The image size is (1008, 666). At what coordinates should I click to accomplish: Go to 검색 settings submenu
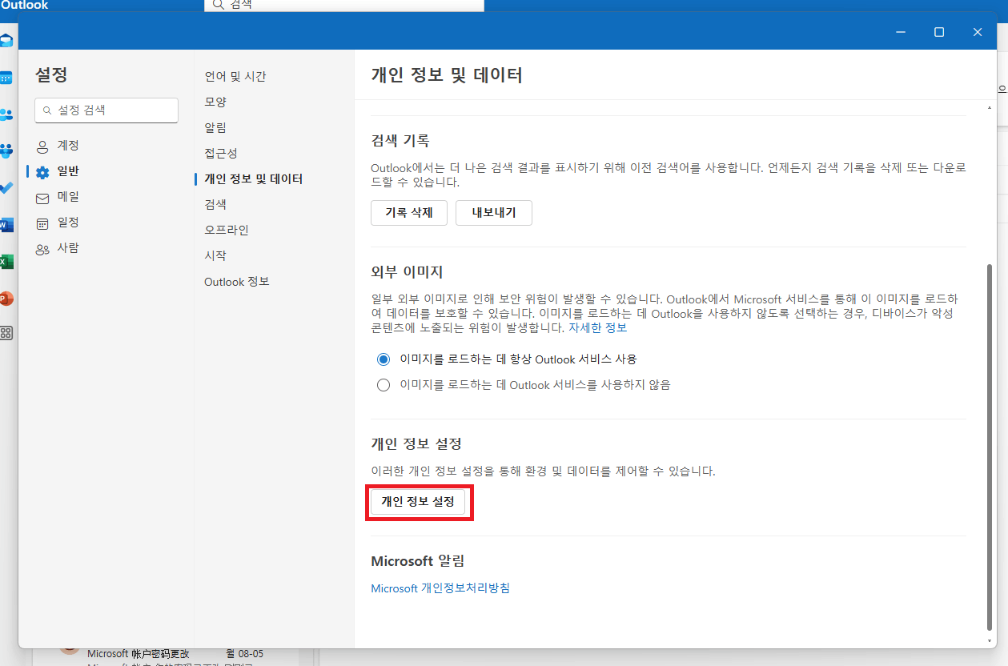215,204
